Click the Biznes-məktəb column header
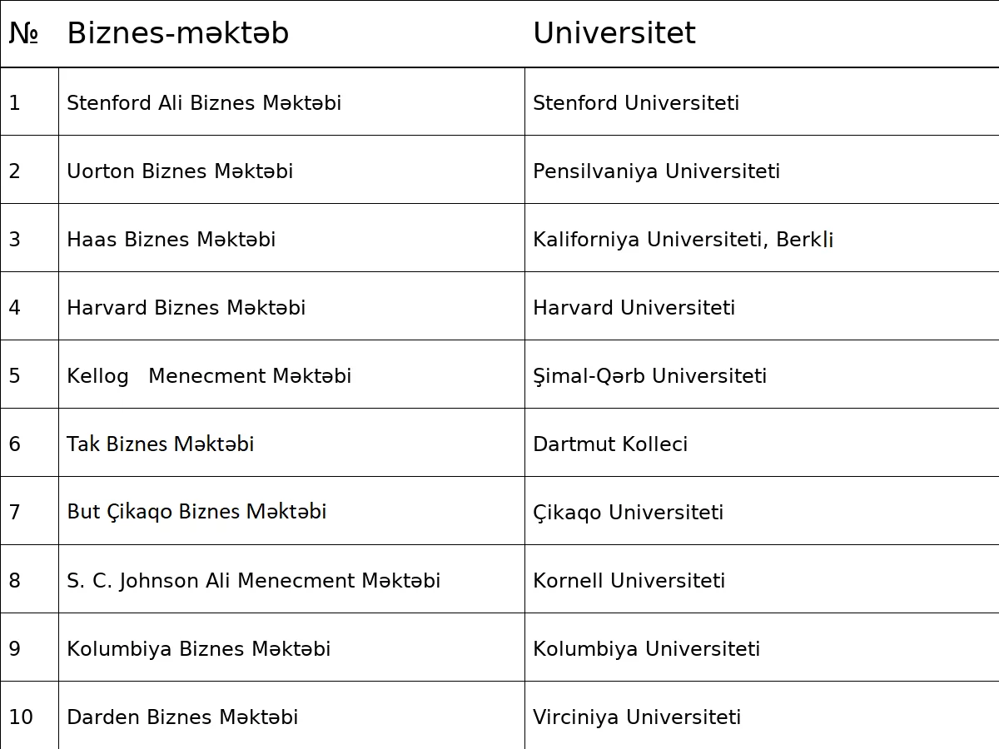The width and height of the screenshot is (999, 749). (x=177, y=33)
